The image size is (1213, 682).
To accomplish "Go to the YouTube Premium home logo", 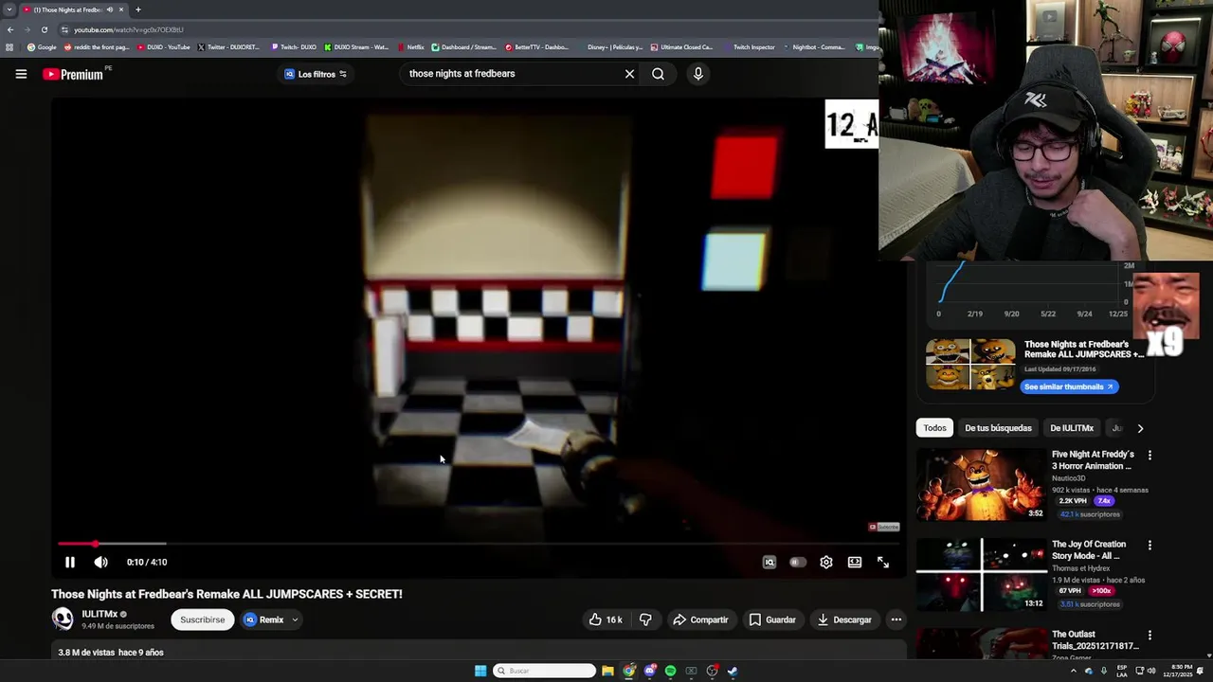I will pos(74,74).
